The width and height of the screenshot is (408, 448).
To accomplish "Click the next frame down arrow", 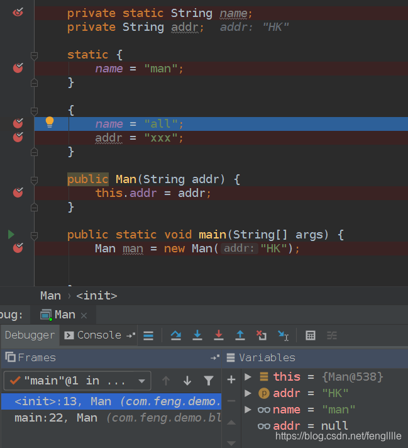I will (187, 381).
